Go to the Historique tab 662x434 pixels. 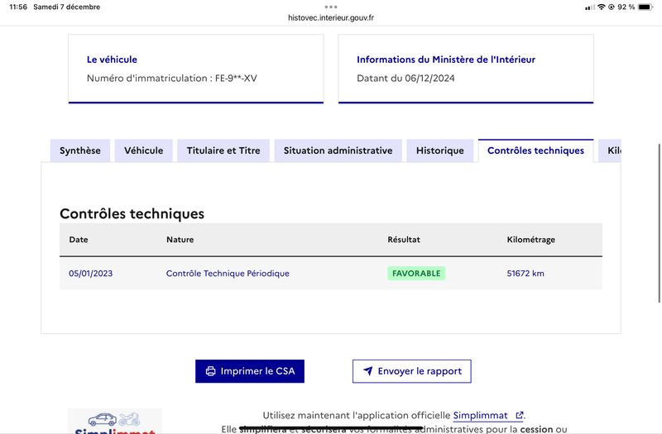(440, 150)
